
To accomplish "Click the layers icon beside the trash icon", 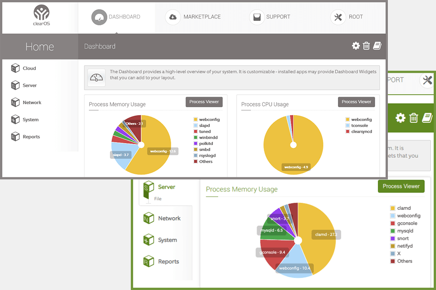I will point(378,45).
